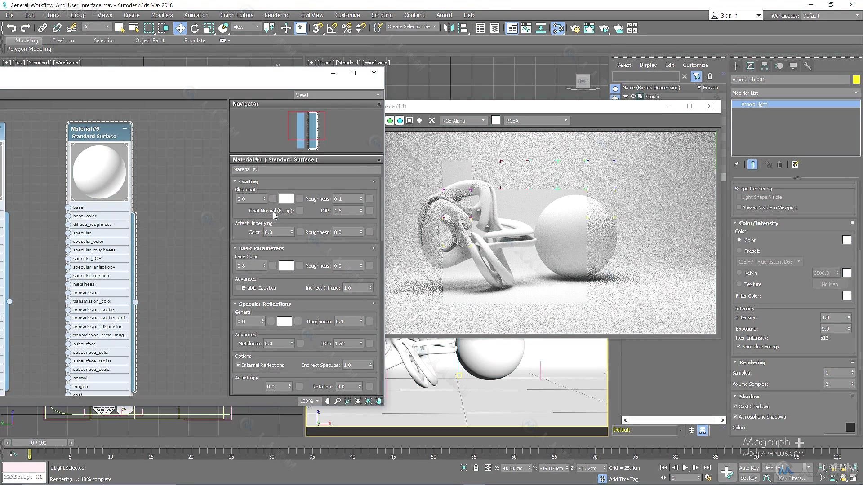Viewport: 863px width, 485px height.
Task: Click the timeline playback Play button
Action: pyautogui.click(x=685, y=468)
